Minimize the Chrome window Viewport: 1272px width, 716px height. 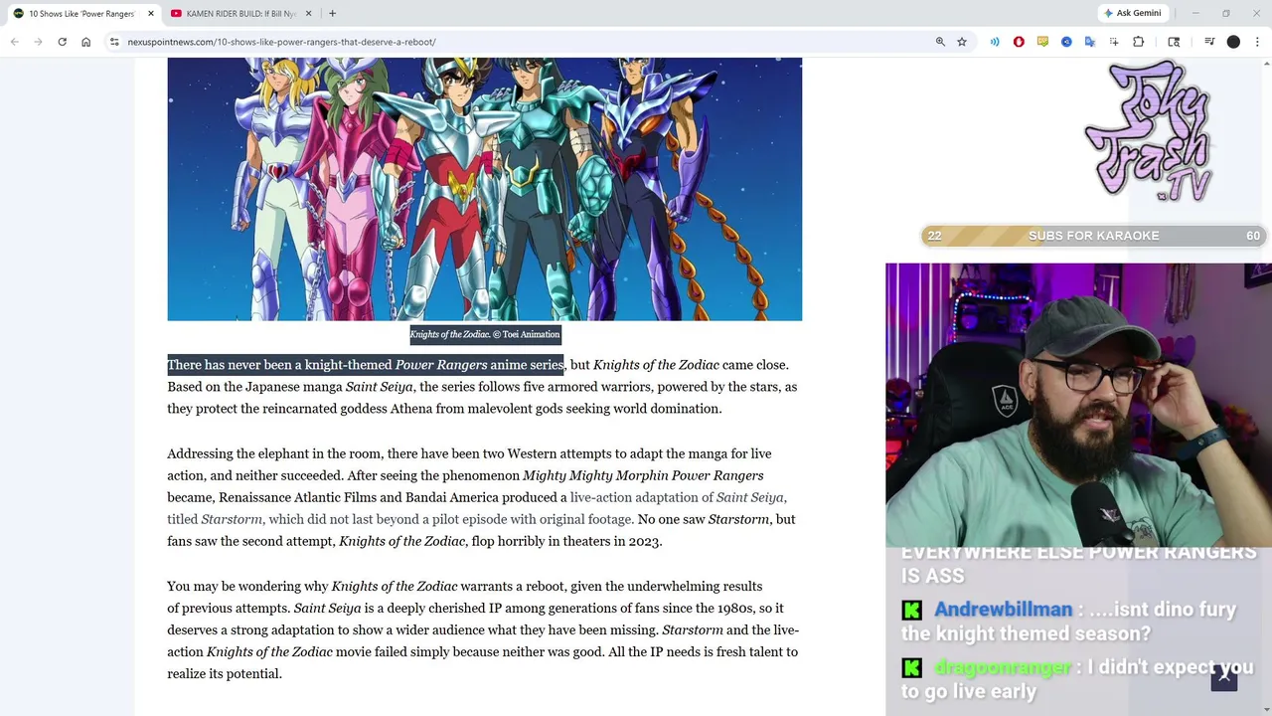point(1195,13)
